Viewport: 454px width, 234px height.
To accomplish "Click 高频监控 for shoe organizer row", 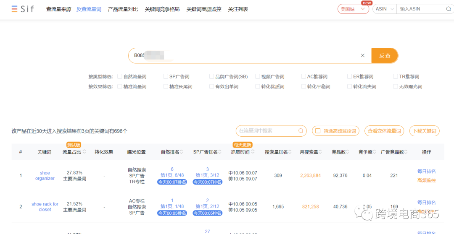I will 427,180.
